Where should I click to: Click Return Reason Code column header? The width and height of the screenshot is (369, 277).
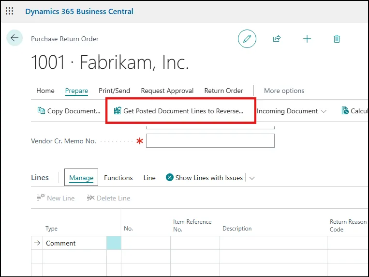[x=348, y=226]
